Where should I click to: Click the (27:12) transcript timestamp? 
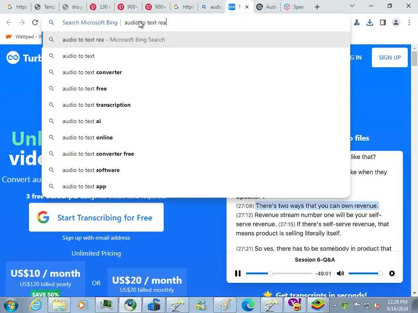pyautogui.click(x=245, y=215)
